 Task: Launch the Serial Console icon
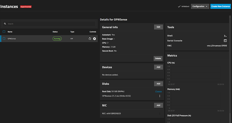pyautogui.click(x=225, y=41)
